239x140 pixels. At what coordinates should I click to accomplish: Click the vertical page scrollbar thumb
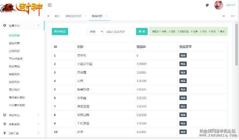[236, 44]
